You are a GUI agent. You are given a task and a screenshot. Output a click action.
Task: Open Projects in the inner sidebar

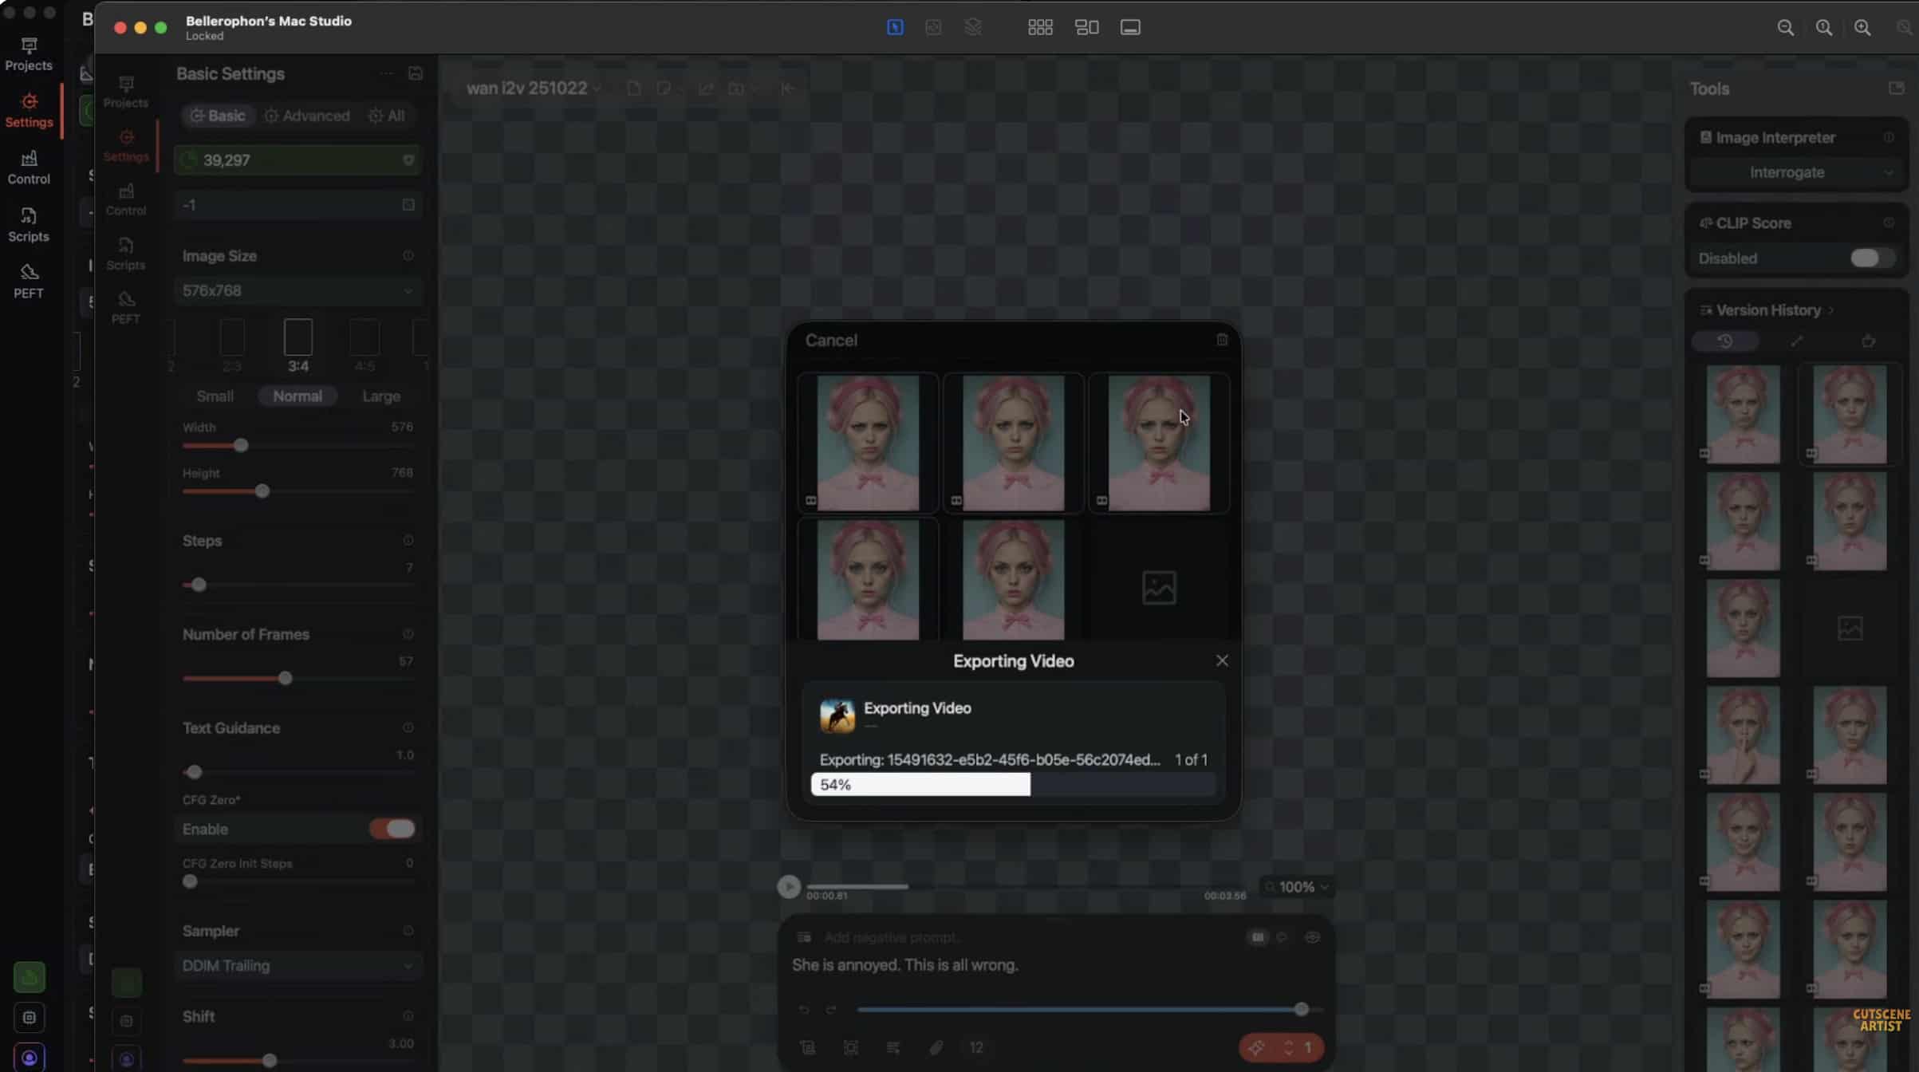coord(125,92)
